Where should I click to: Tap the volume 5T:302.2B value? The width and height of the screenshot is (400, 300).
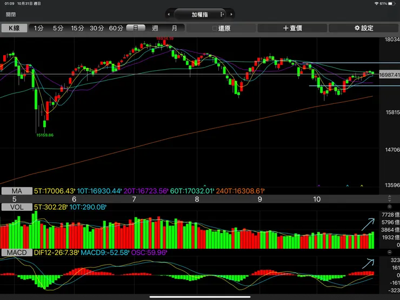tap(50, 207)
